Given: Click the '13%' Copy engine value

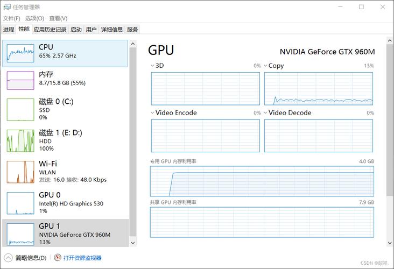Looking at the screenshot, I should [x=369, y=66].
